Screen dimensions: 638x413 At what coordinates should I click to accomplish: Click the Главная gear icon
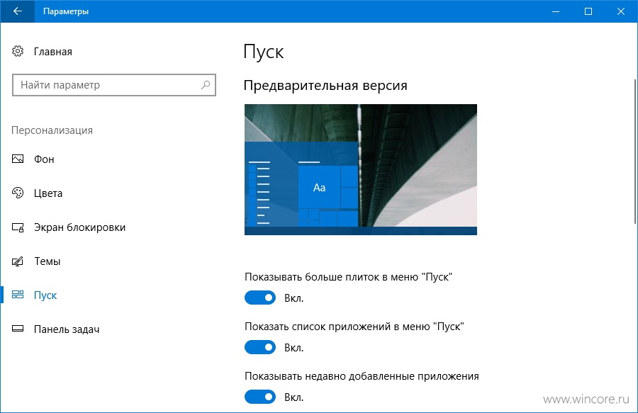18,51
